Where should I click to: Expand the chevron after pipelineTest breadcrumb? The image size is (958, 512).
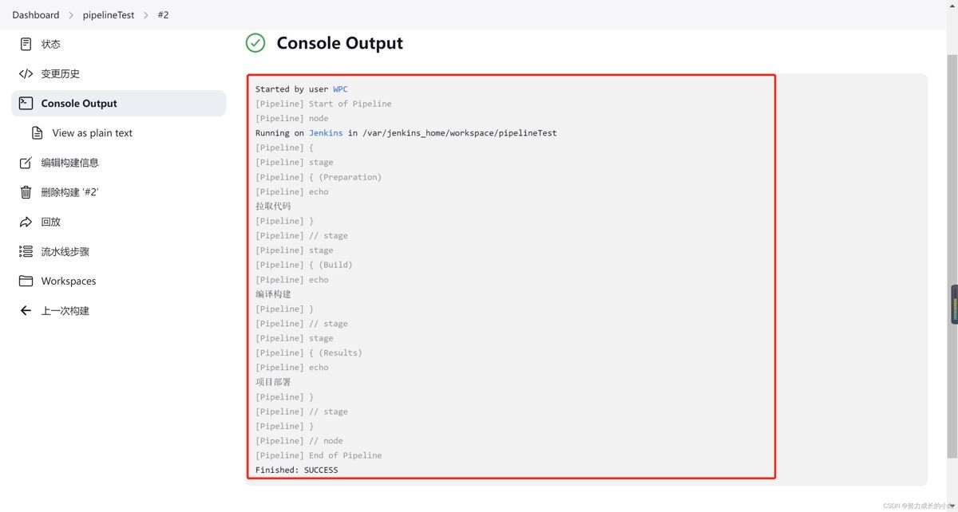pos(146,15)
